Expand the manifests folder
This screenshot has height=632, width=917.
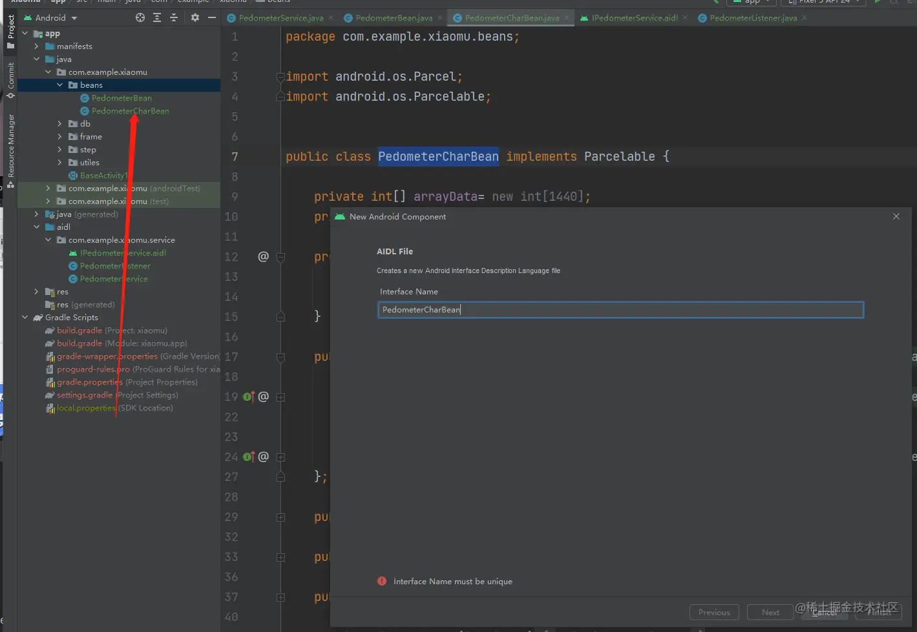37,46
